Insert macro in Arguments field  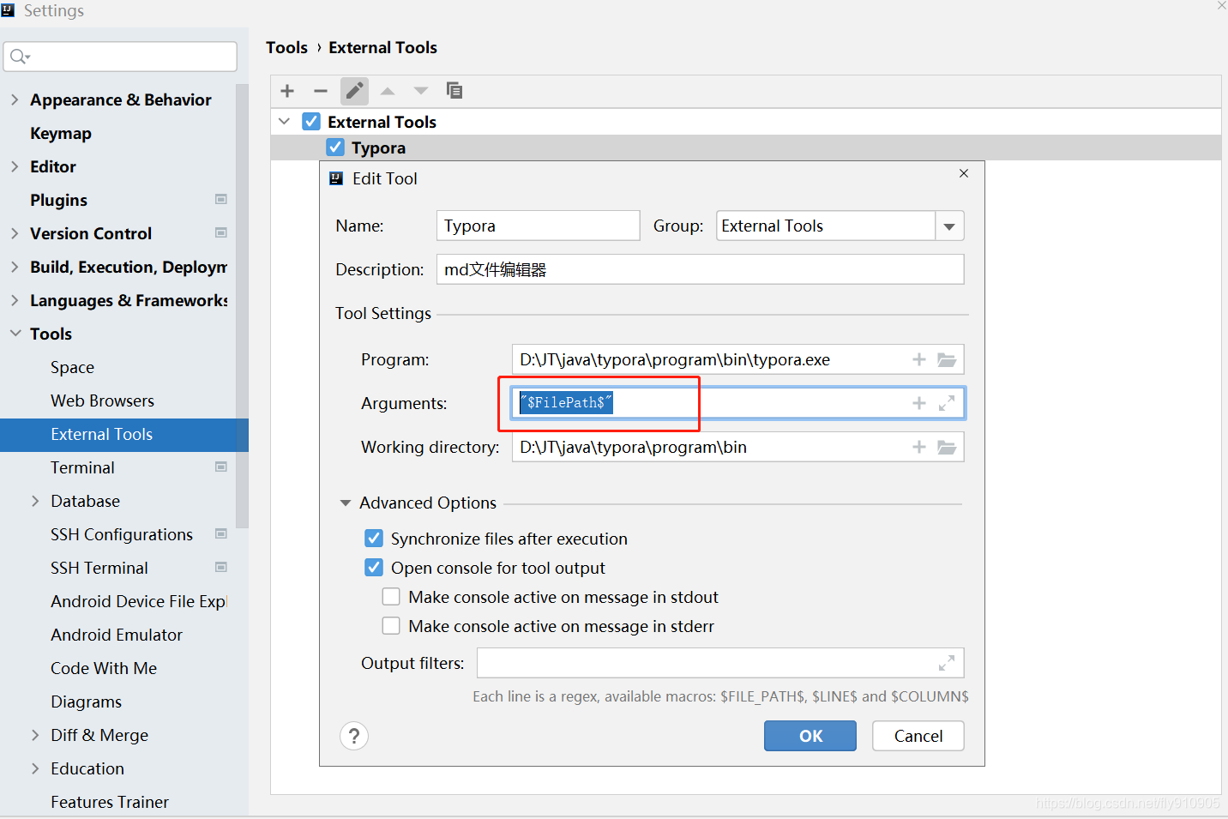tap(919, 403)
